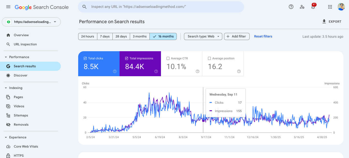Click the Core Web Vitals gauge icon
The height and width of the screenshot is (158, 349).
(x=8, y=147)
